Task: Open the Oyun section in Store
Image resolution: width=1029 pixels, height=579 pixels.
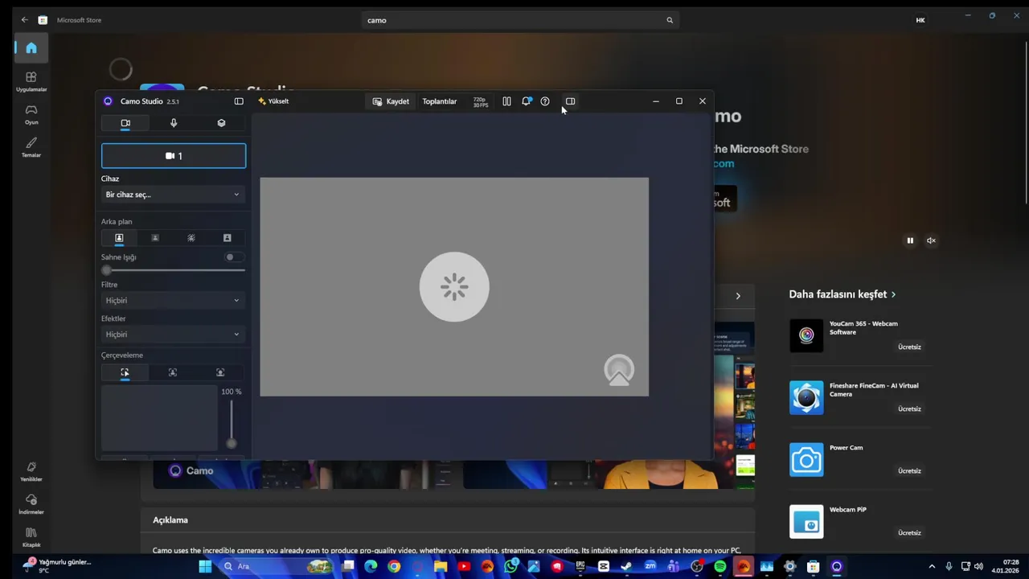Action: tap(31, 114)
